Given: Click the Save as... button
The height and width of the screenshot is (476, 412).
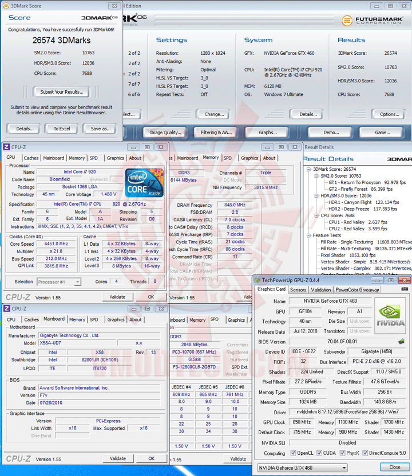Looking at the screenshot, I should (100, 129).
